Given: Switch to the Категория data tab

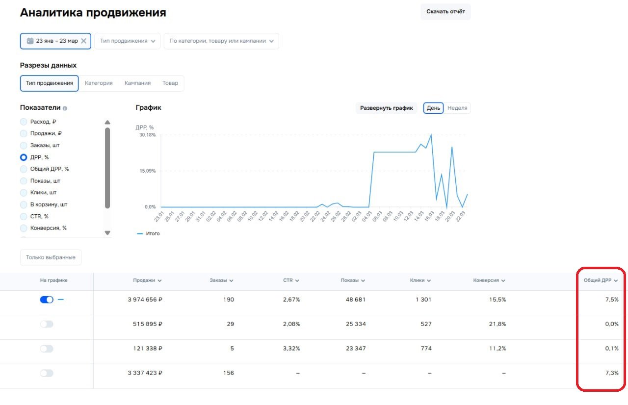Looking at the screenshot, I should (99, 83).
